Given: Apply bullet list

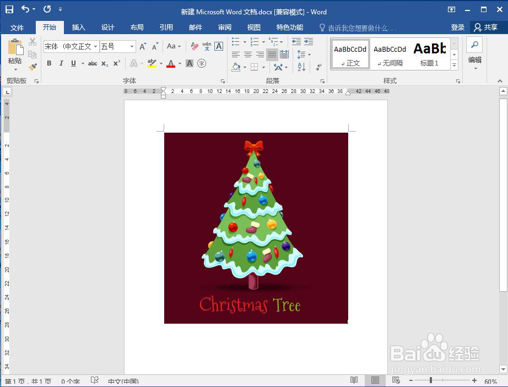Looking at the screenshot, I should click(235, 41).
